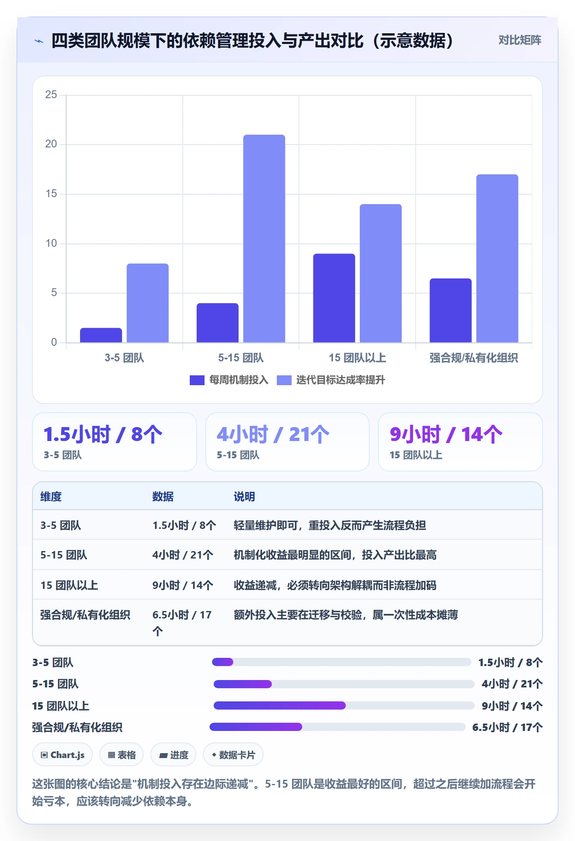Click the 数据卡片 tag chip

tap(233, 755)
